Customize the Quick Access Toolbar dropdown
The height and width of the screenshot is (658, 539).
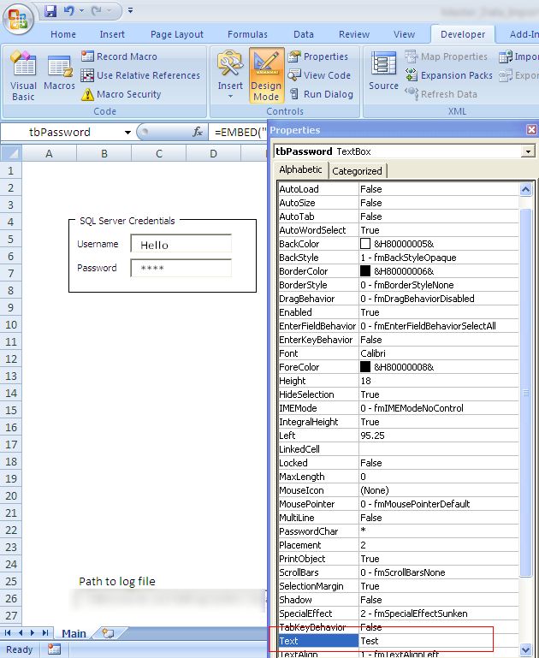[x=130, y=11]
